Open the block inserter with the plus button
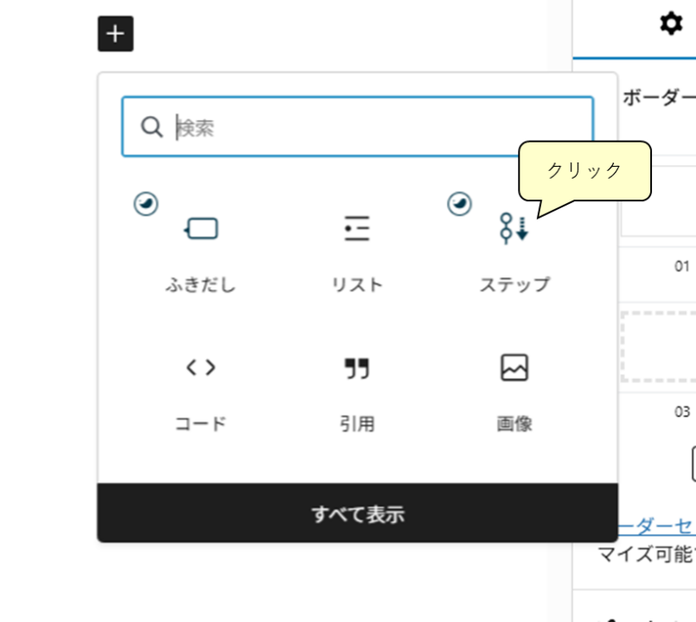This screenshot has width=696, height=622. point(115,34)
